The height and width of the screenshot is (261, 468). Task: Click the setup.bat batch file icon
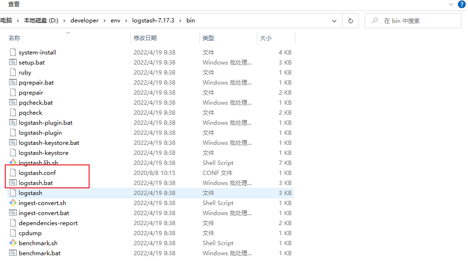13,62
